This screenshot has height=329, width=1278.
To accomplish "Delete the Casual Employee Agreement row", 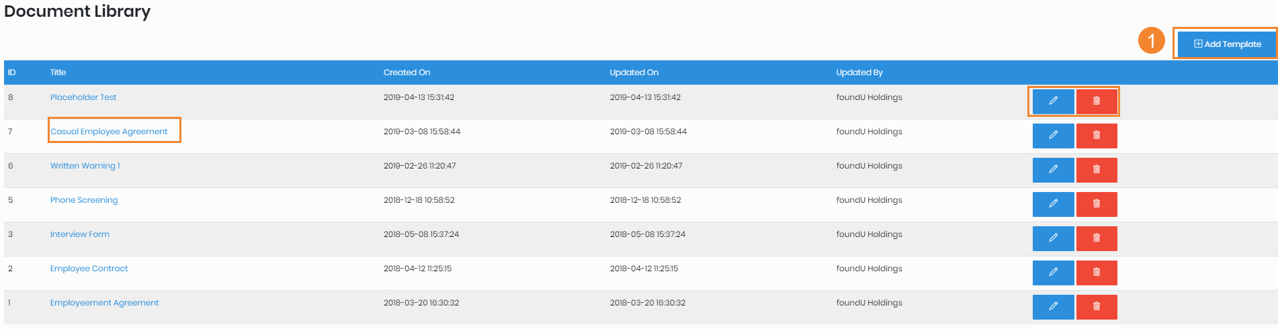I will coord(1096,136).
